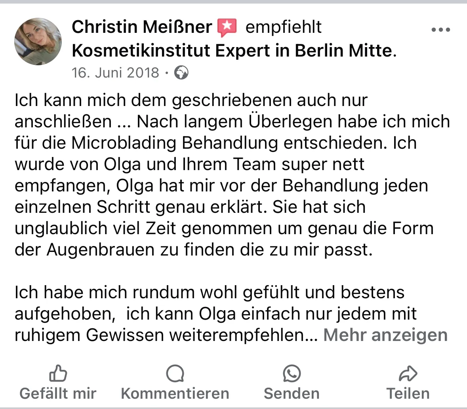Click the Teilen share arrow icon

pos(408,372)
